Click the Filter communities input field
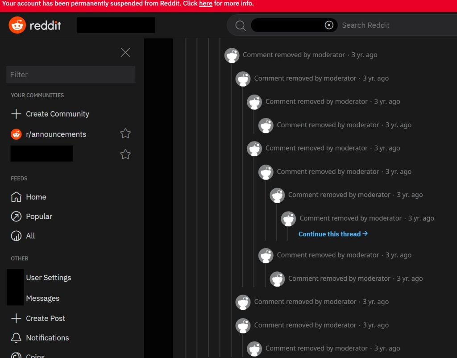This screenshot has height=358, width=457. click(x=71, y=75)
